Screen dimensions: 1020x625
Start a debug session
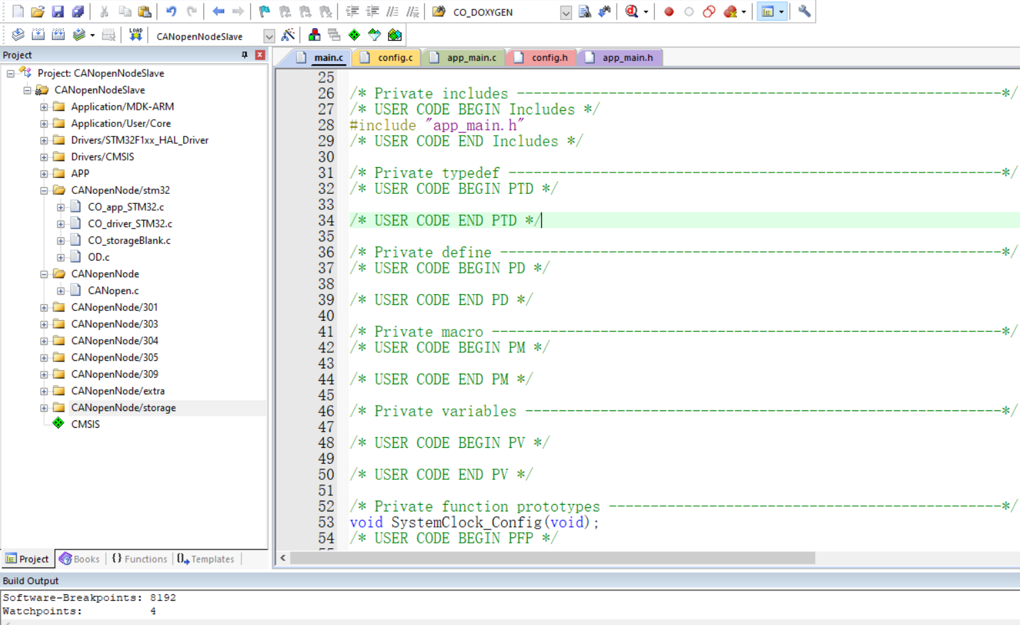click(630, 11)
